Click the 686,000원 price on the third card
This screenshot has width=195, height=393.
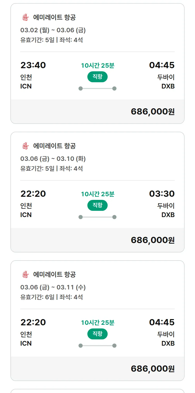153,369
